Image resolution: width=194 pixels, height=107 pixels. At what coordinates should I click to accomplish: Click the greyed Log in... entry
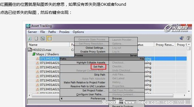[x=117, y=52]
